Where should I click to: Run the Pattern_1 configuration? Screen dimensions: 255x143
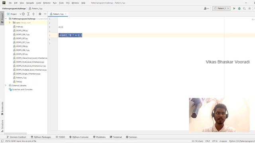(x=234, y=8)
